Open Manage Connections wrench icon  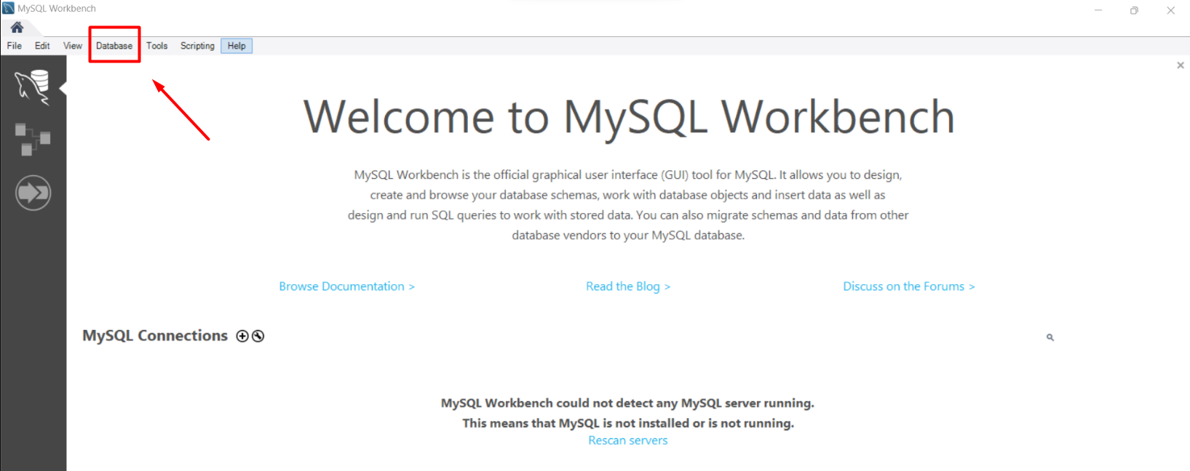click(x=258, y=336)
